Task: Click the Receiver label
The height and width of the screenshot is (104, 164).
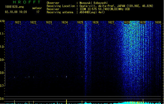Action: tap(53, 9)
